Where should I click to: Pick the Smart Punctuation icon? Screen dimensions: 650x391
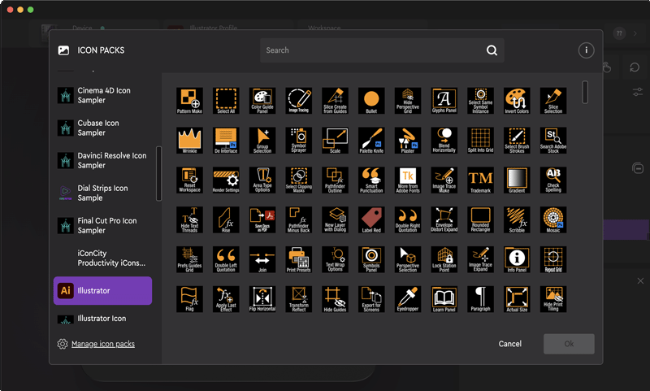[371, 180]
